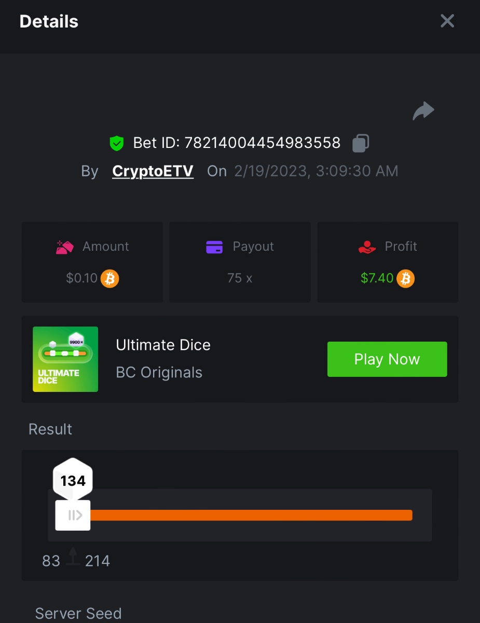Open the CryptoETV user profile
This screenshot has height=623, width=480.
click(x=153, y=171)
